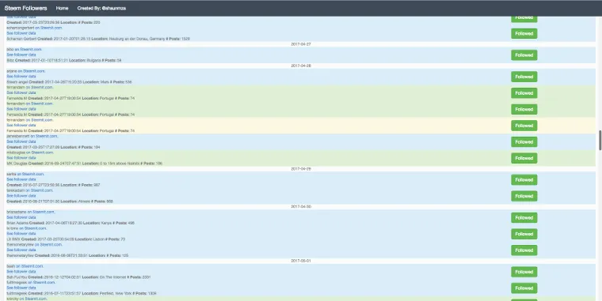See follower data for brianadams

click(x=21, y=217)
